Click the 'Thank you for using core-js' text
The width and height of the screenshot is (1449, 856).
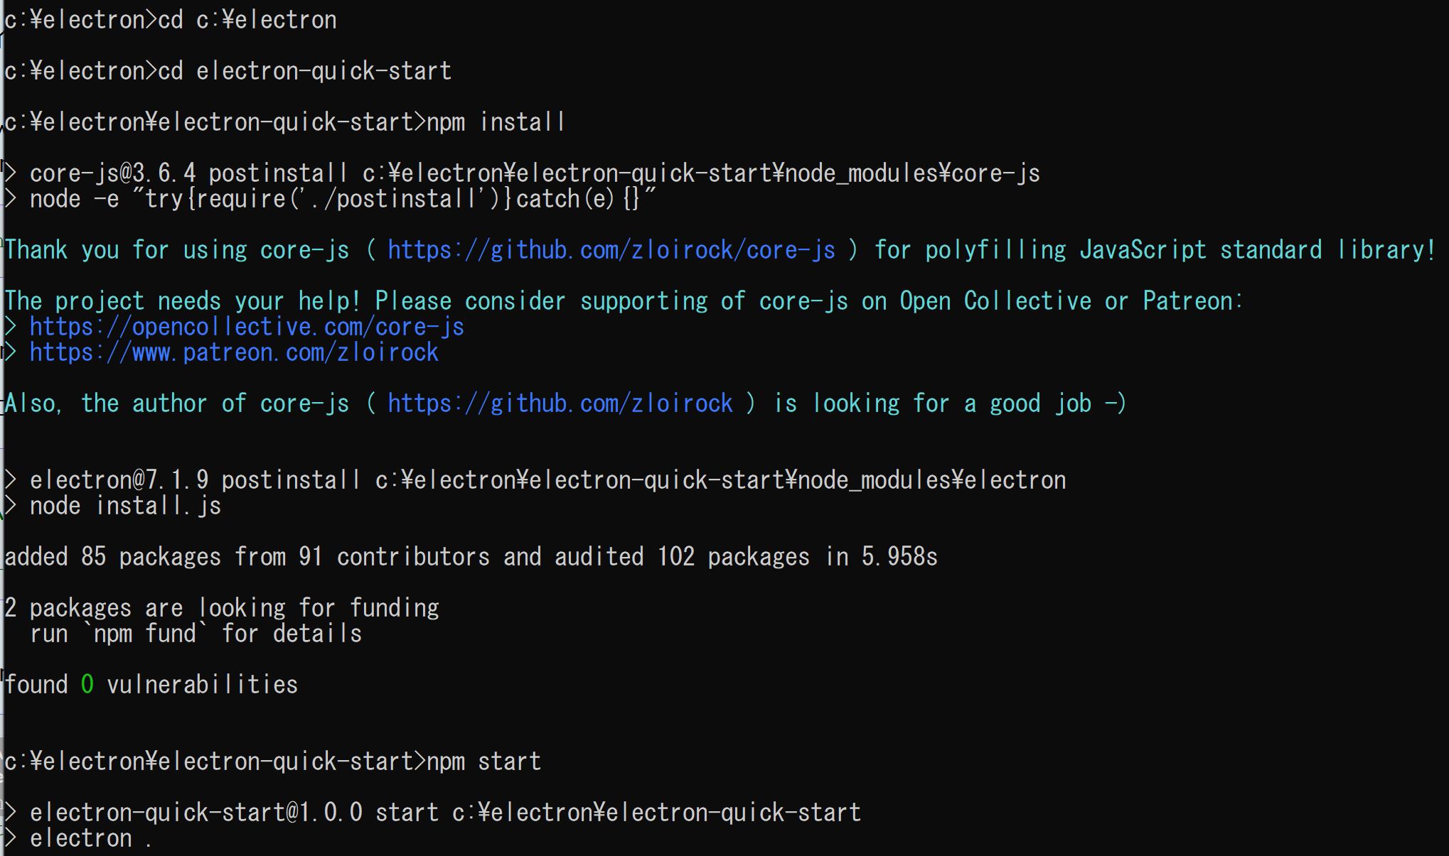(178, 250)
